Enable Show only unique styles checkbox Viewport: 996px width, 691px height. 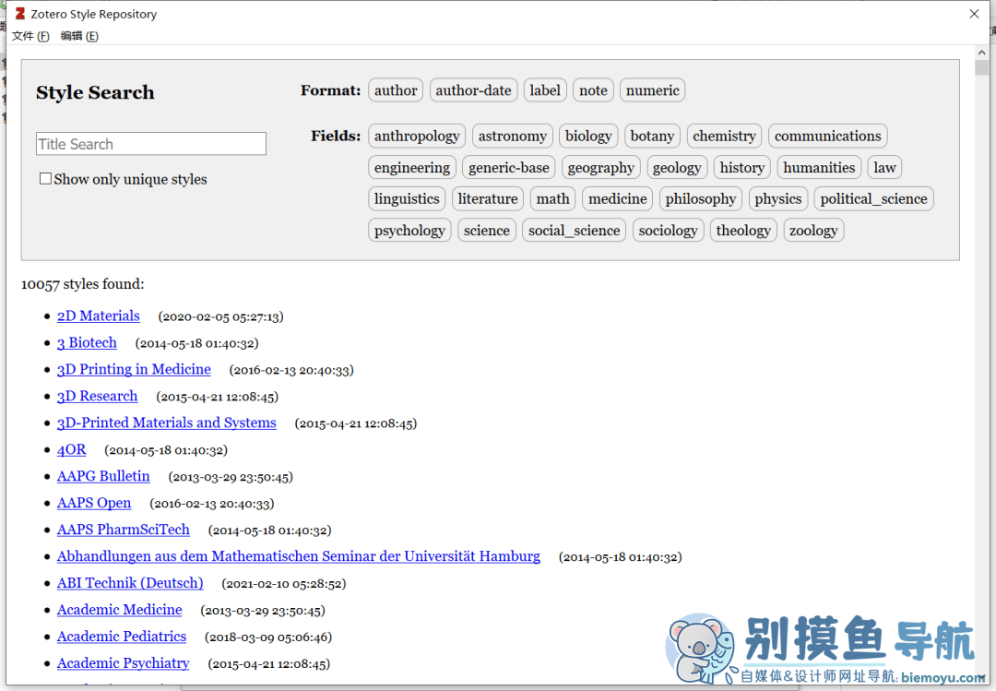point(45,179)
